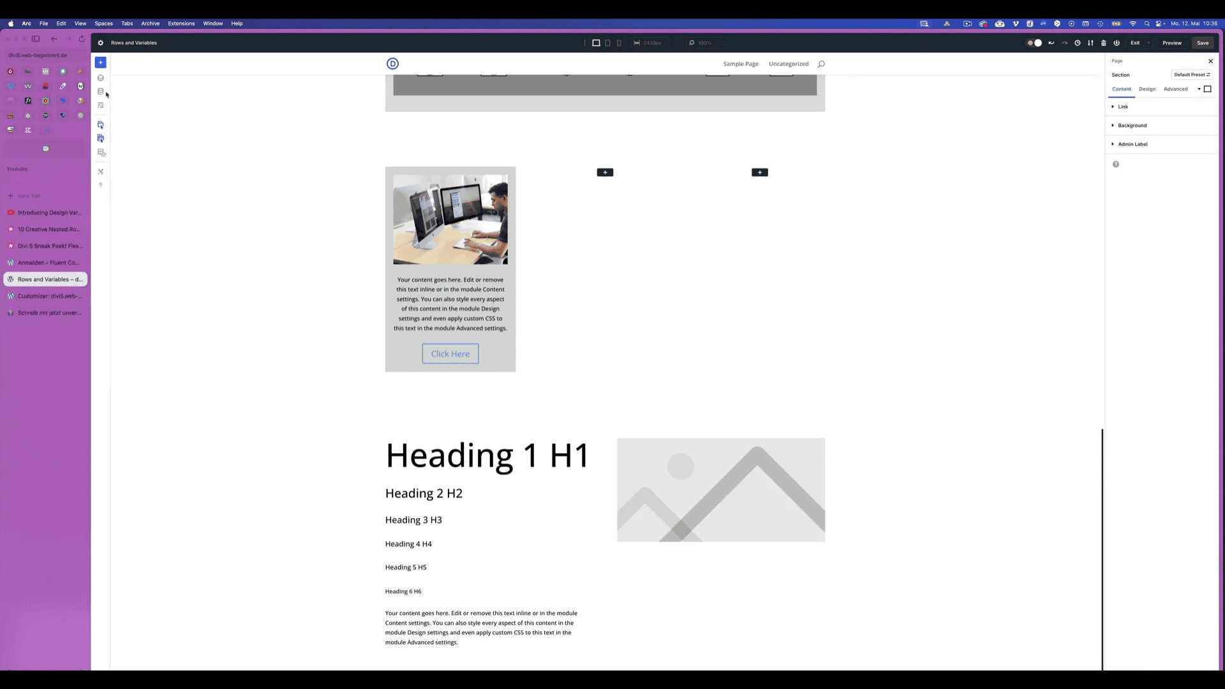Click the power icon in the top bar

[x=1117, y=43]
